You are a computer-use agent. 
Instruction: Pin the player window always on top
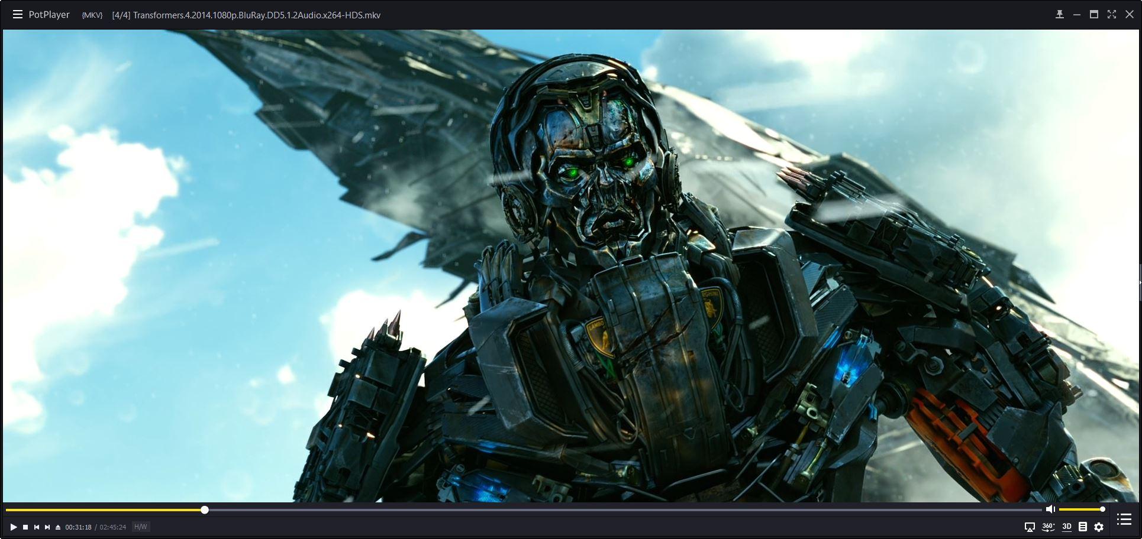click(x=1059, y=15)
